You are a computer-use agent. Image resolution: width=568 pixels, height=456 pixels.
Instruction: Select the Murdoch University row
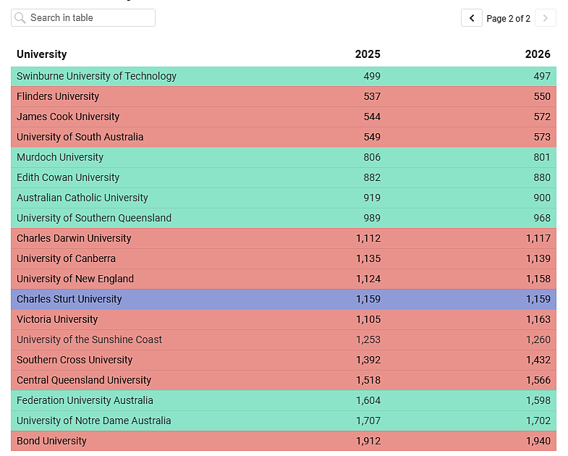(284, 157)
